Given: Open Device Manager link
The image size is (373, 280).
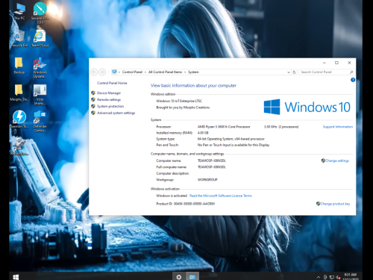Looking at the screenshot, I should 109,93.
